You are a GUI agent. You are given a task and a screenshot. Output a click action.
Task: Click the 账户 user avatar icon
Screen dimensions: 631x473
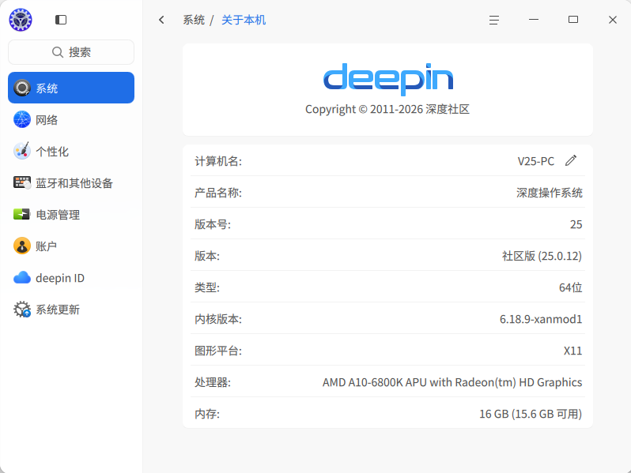pos(21,246)
